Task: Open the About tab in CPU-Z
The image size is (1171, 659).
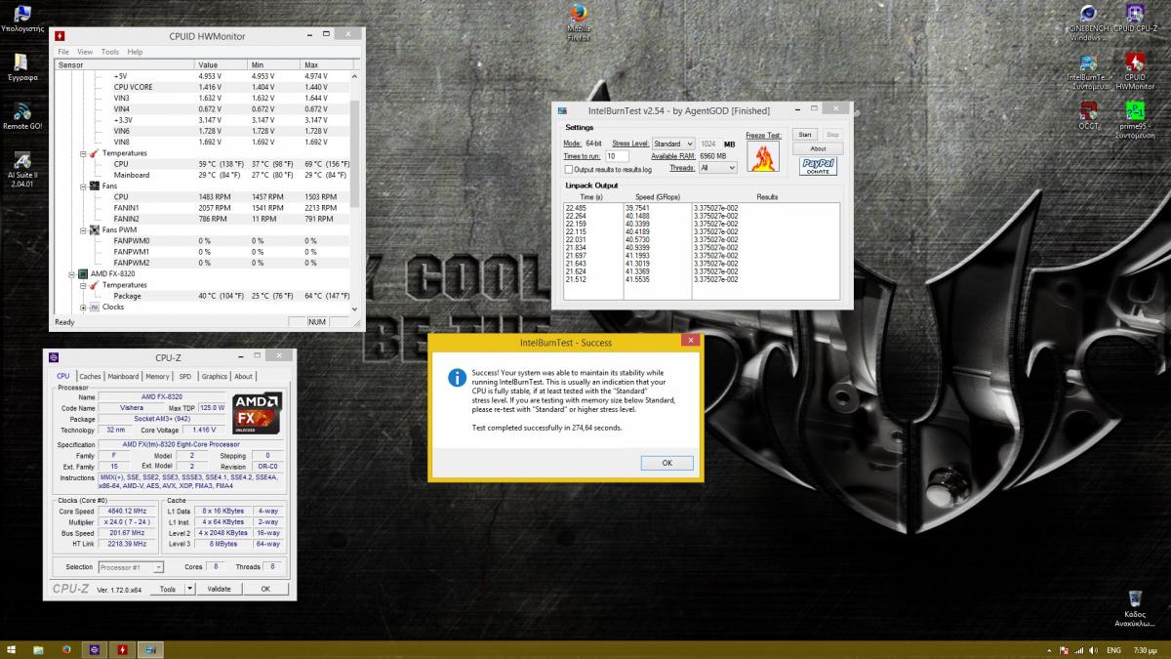Action: pyautogui.click(x=244, y=376)
